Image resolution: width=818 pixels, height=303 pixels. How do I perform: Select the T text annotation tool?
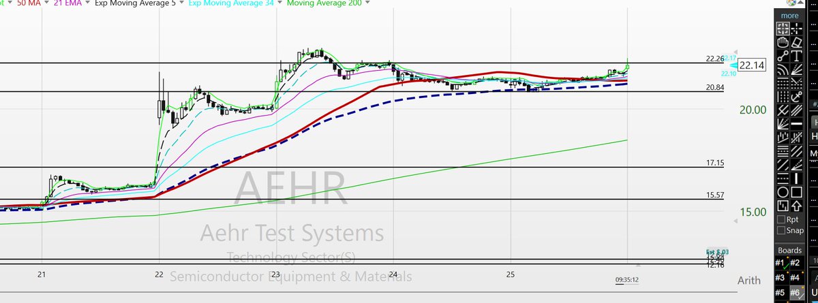click(x=797, y=56)
